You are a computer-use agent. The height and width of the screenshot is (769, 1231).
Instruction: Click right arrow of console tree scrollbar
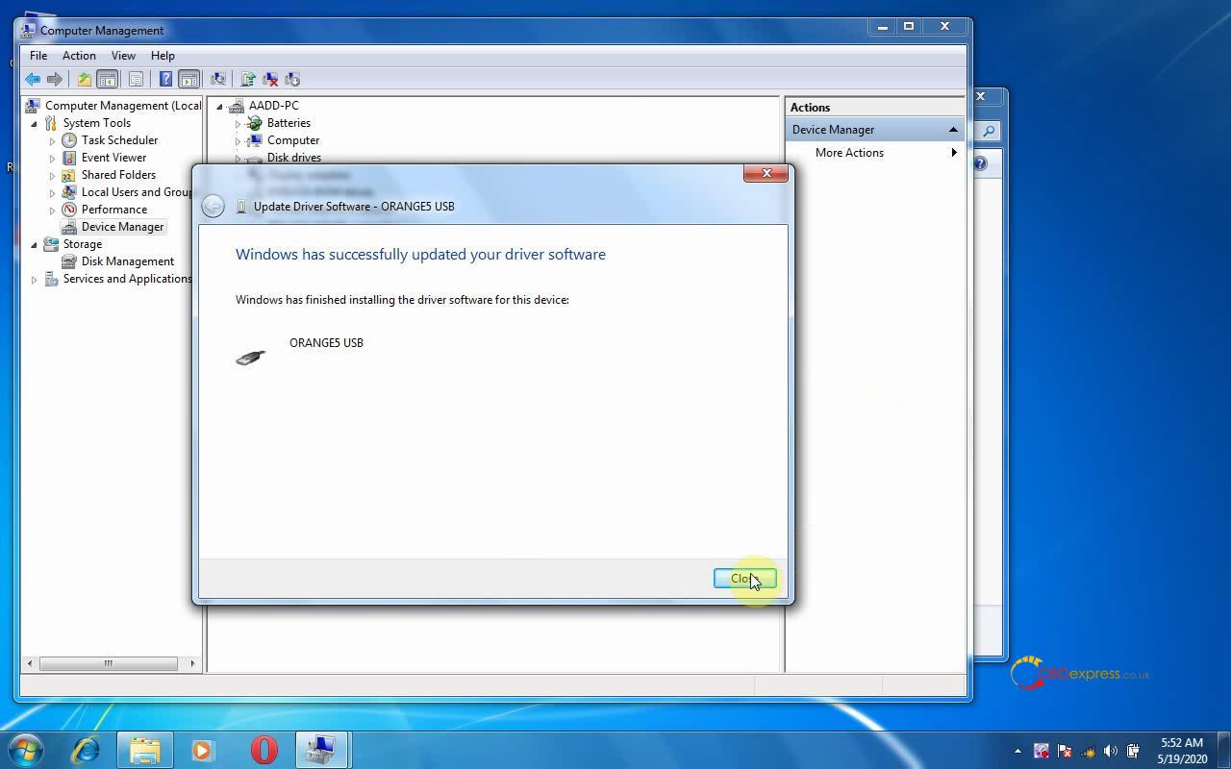click(192, 663)
